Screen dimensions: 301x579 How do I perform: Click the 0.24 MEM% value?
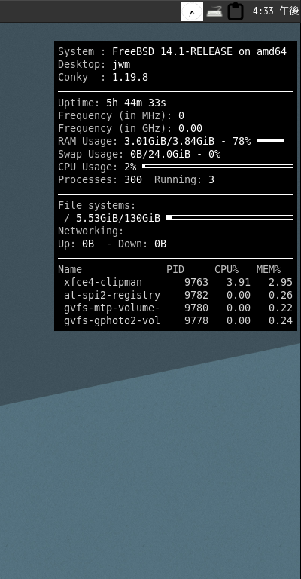coord(281,321)
